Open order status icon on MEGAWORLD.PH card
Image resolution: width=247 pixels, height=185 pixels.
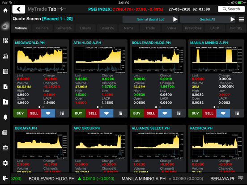62,113
